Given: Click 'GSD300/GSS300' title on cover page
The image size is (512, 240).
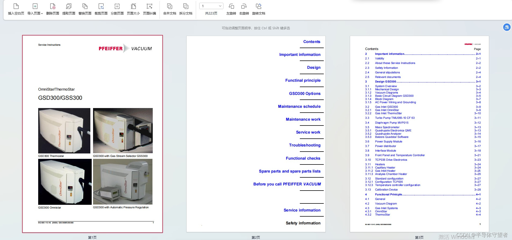Looking at the screenshot, I should pos(60,98).
